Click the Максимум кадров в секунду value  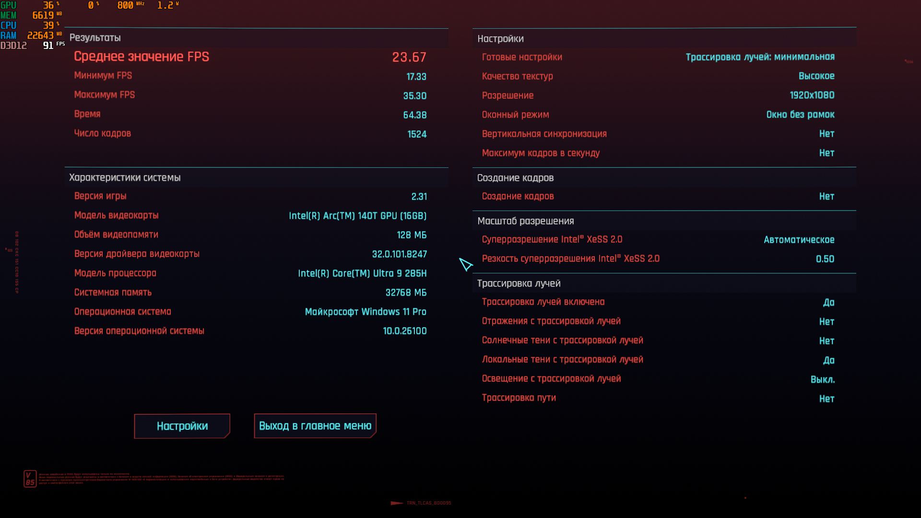point(827,153)
